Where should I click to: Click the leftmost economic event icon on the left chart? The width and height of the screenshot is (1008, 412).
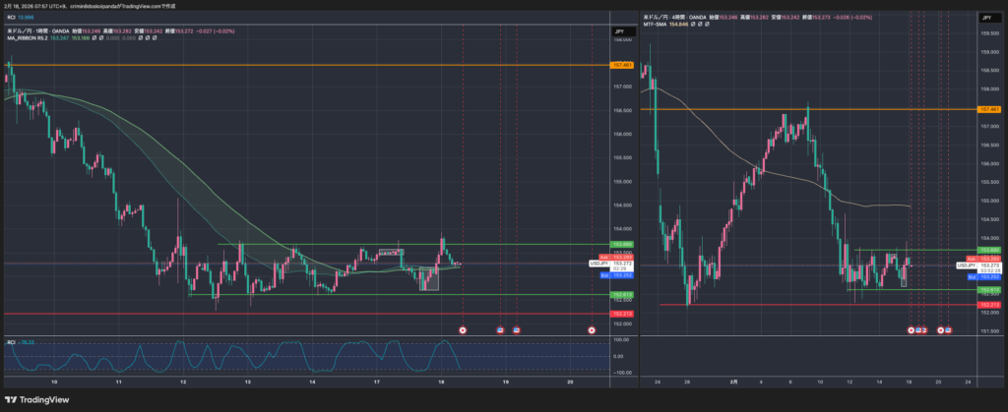click(x=464, y=329)
